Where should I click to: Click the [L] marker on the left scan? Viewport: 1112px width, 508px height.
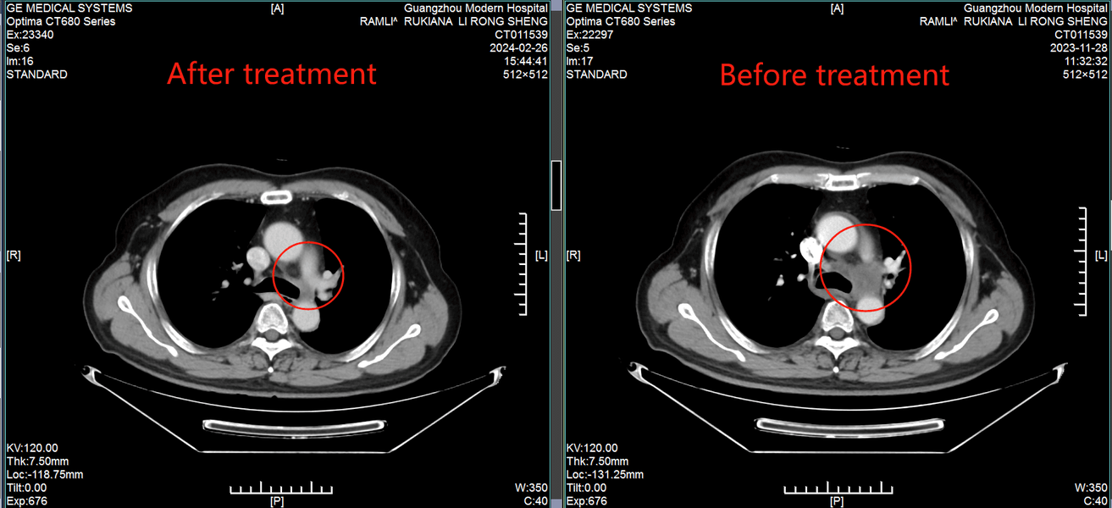coord(541,255)
